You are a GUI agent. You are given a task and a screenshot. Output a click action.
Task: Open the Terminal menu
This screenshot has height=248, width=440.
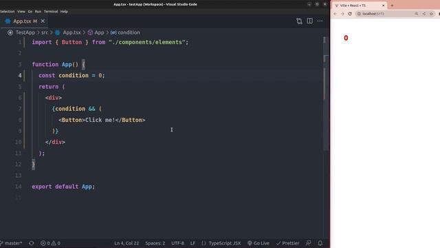click(51, 12)
